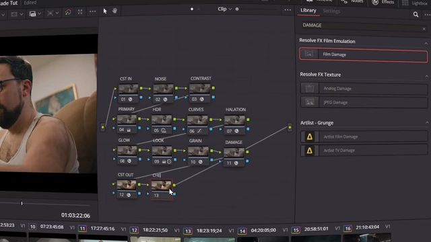Click the node graph source input dot
The height and width of the screenshot is (242, 431).
click(x=103, y=127)
